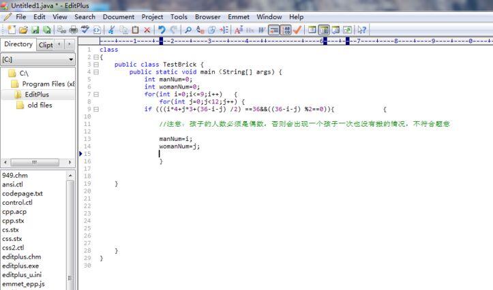
Task: Click the Open file folder icon
Action: coord(23,30)
